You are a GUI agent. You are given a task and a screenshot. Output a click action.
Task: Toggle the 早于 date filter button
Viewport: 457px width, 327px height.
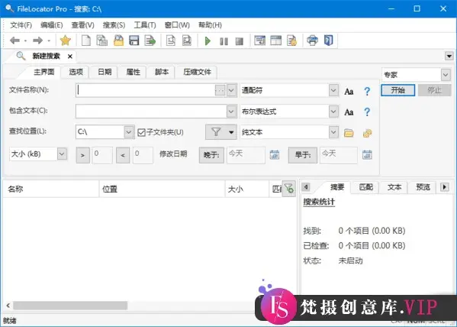pyautogui.click(x=303, y=155)
